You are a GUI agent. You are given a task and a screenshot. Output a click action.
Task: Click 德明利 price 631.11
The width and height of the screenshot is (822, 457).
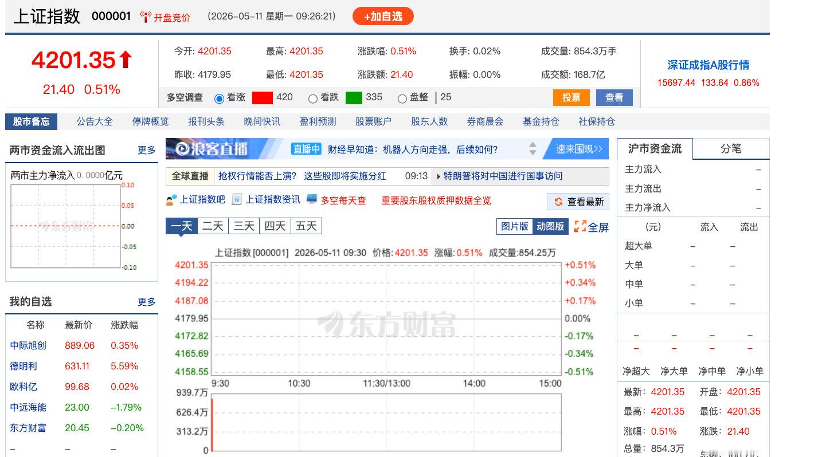click(x=77, y=366)
